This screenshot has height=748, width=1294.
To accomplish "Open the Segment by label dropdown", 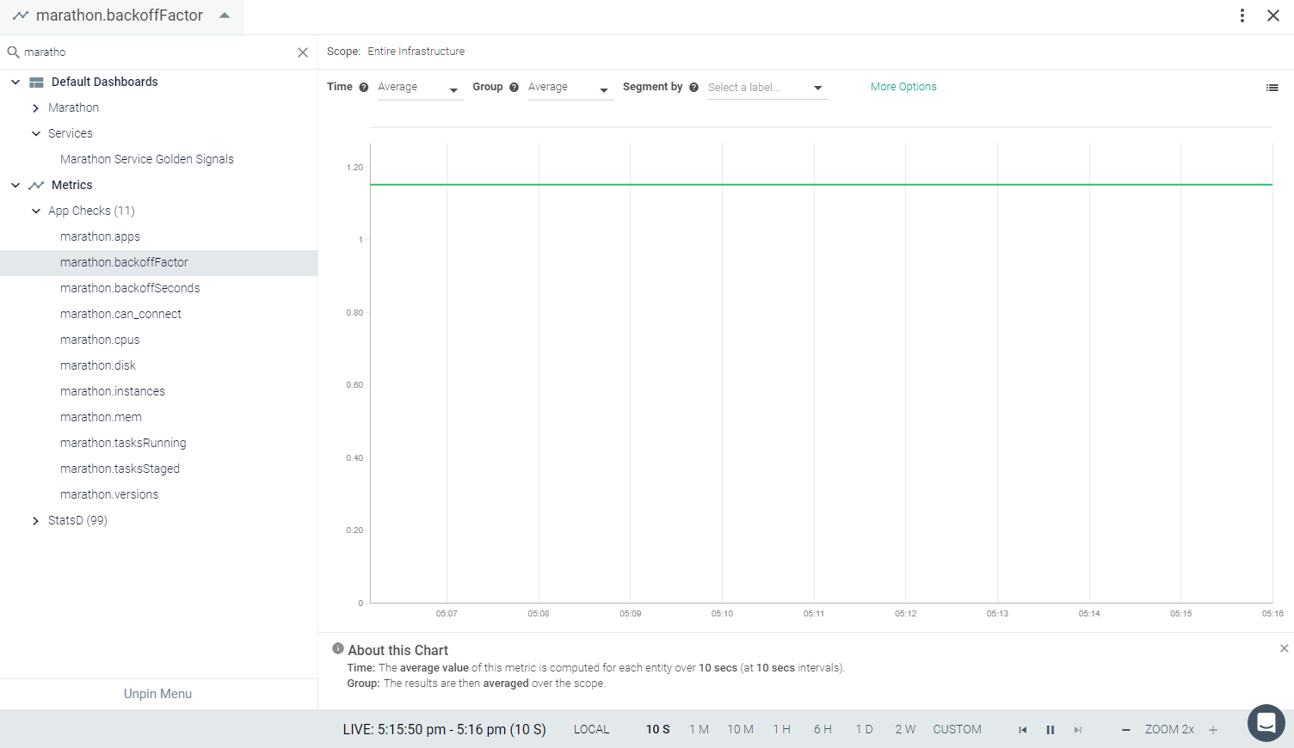I will (767, 88).
